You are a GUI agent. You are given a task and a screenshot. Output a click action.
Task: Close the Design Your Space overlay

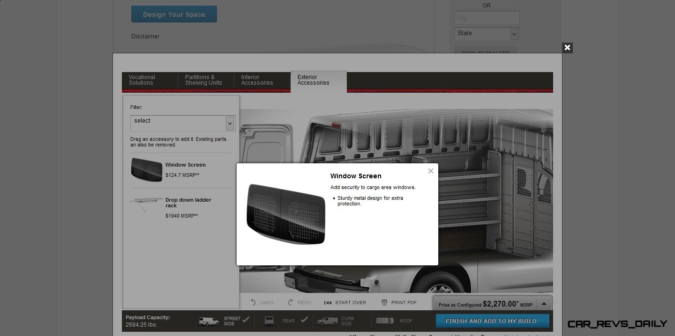click(x=567, y=47)
